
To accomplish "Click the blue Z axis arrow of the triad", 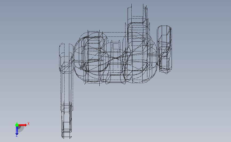I will 17,131.
